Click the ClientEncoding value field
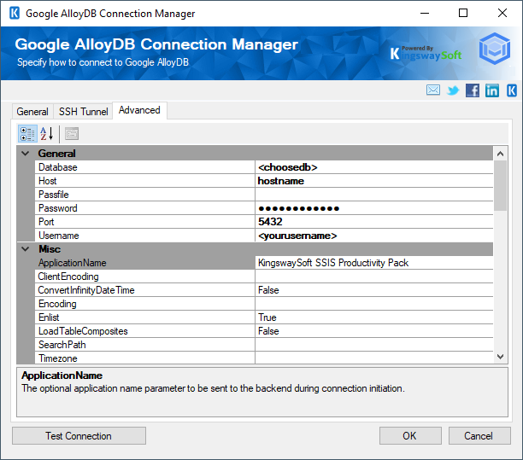523x460 pixels. [374, 277]
